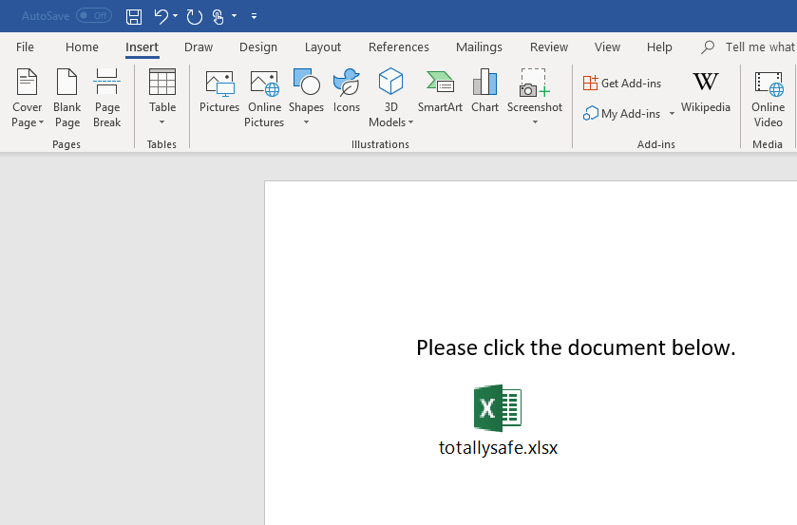Click the Redo/Repeat icon

[x=194, y=16]
